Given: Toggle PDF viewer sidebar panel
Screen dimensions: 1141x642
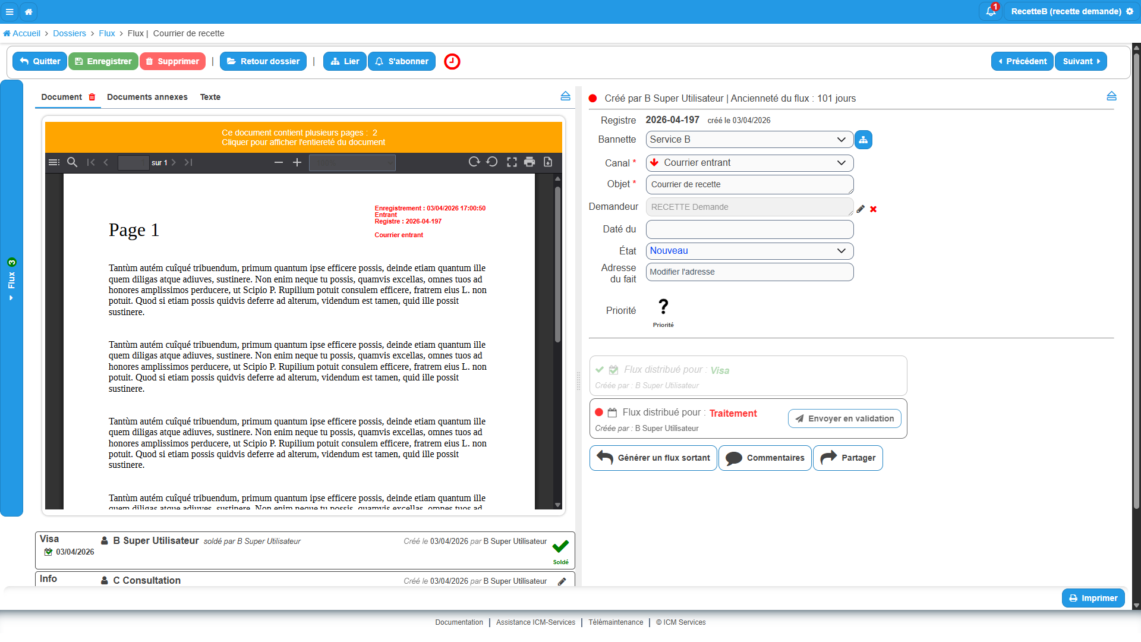Looking at the screenshot, I should (54, 162).
